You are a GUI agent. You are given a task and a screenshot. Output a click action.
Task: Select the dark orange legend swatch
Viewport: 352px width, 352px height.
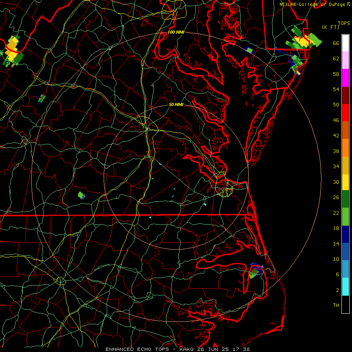point(345,130)
